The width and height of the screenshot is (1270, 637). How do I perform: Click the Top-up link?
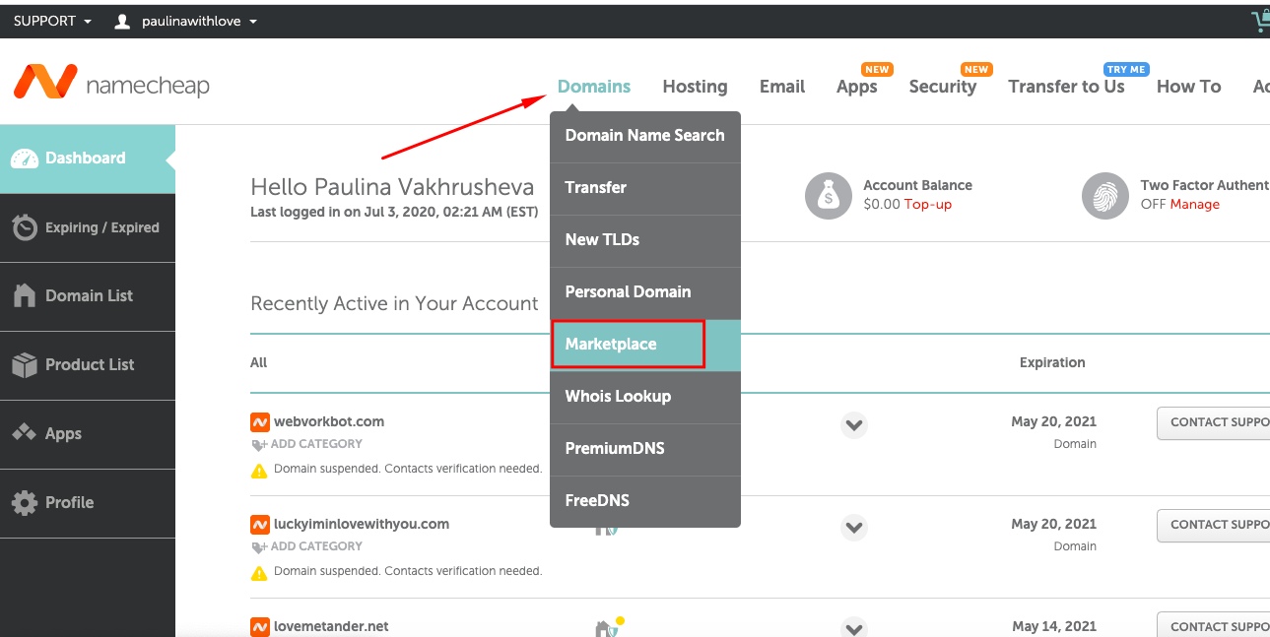coord(928,205)
